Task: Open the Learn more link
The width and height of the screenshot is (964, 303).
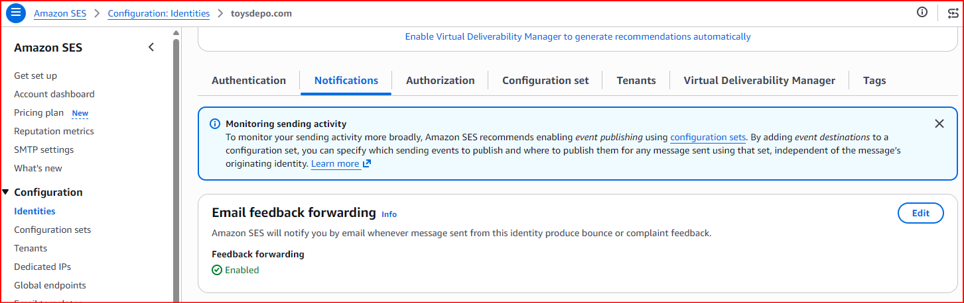Action: pos(335,163)
